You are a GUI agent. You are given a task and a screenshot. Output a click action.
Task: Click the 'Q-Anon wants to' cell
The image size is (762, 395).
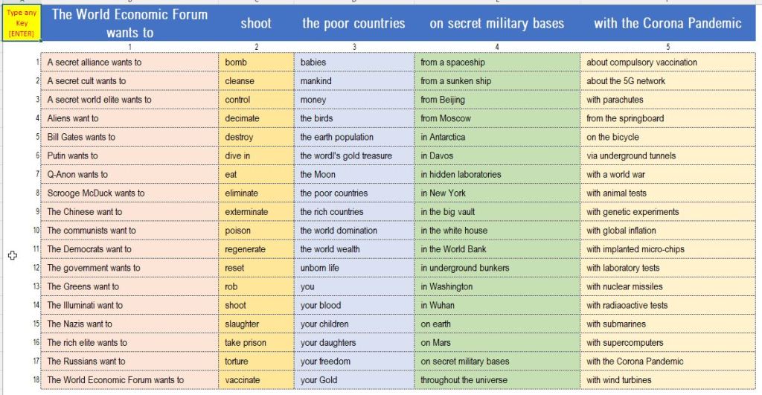tap(77, 174)
